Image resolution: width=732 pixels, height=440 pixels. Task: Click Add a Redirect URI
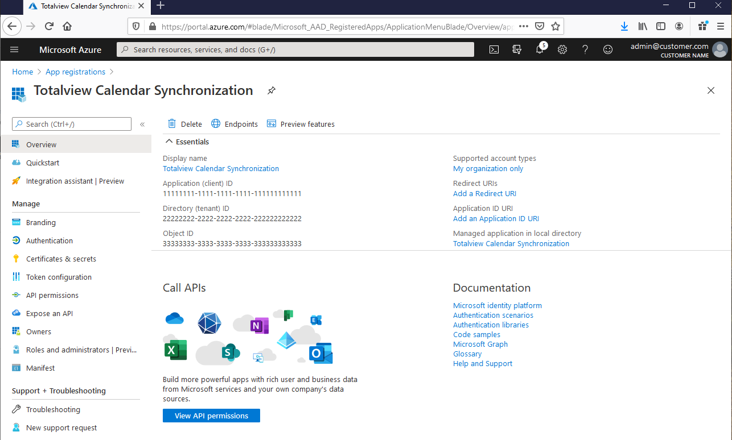pyautogui.click(x=484, y=193)
